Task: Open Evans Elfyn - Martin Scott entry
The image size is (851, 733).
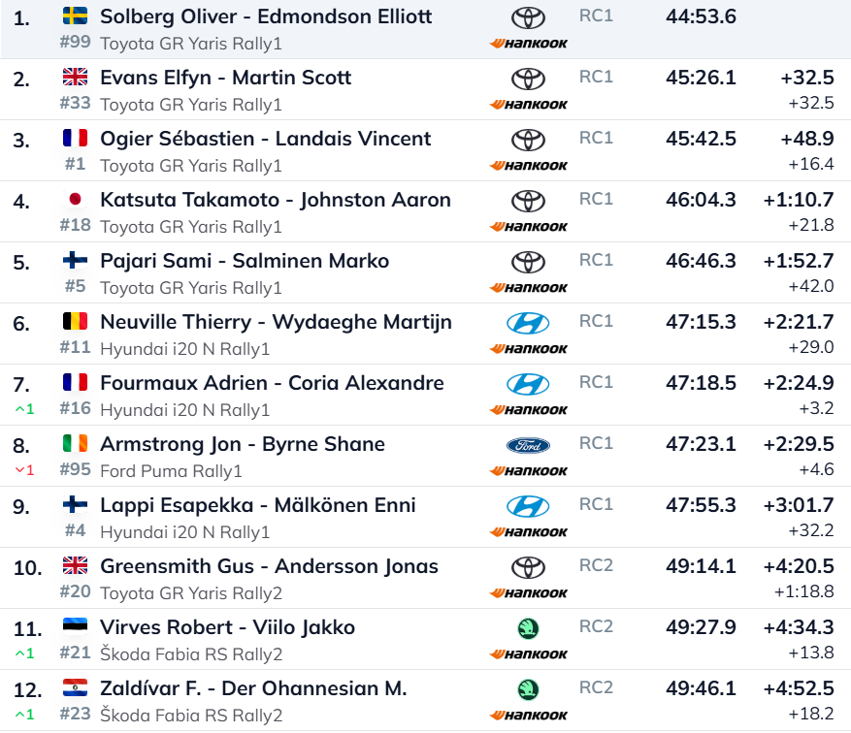Action: [225, 78]
